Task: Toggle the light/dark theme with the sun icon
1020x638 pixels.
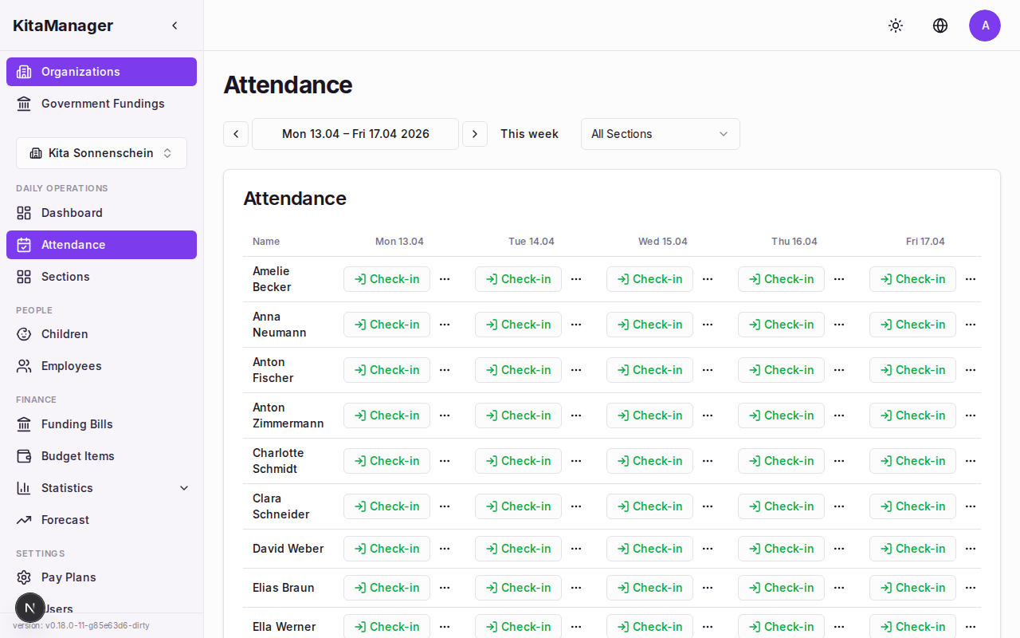Action: coord(896,26)
